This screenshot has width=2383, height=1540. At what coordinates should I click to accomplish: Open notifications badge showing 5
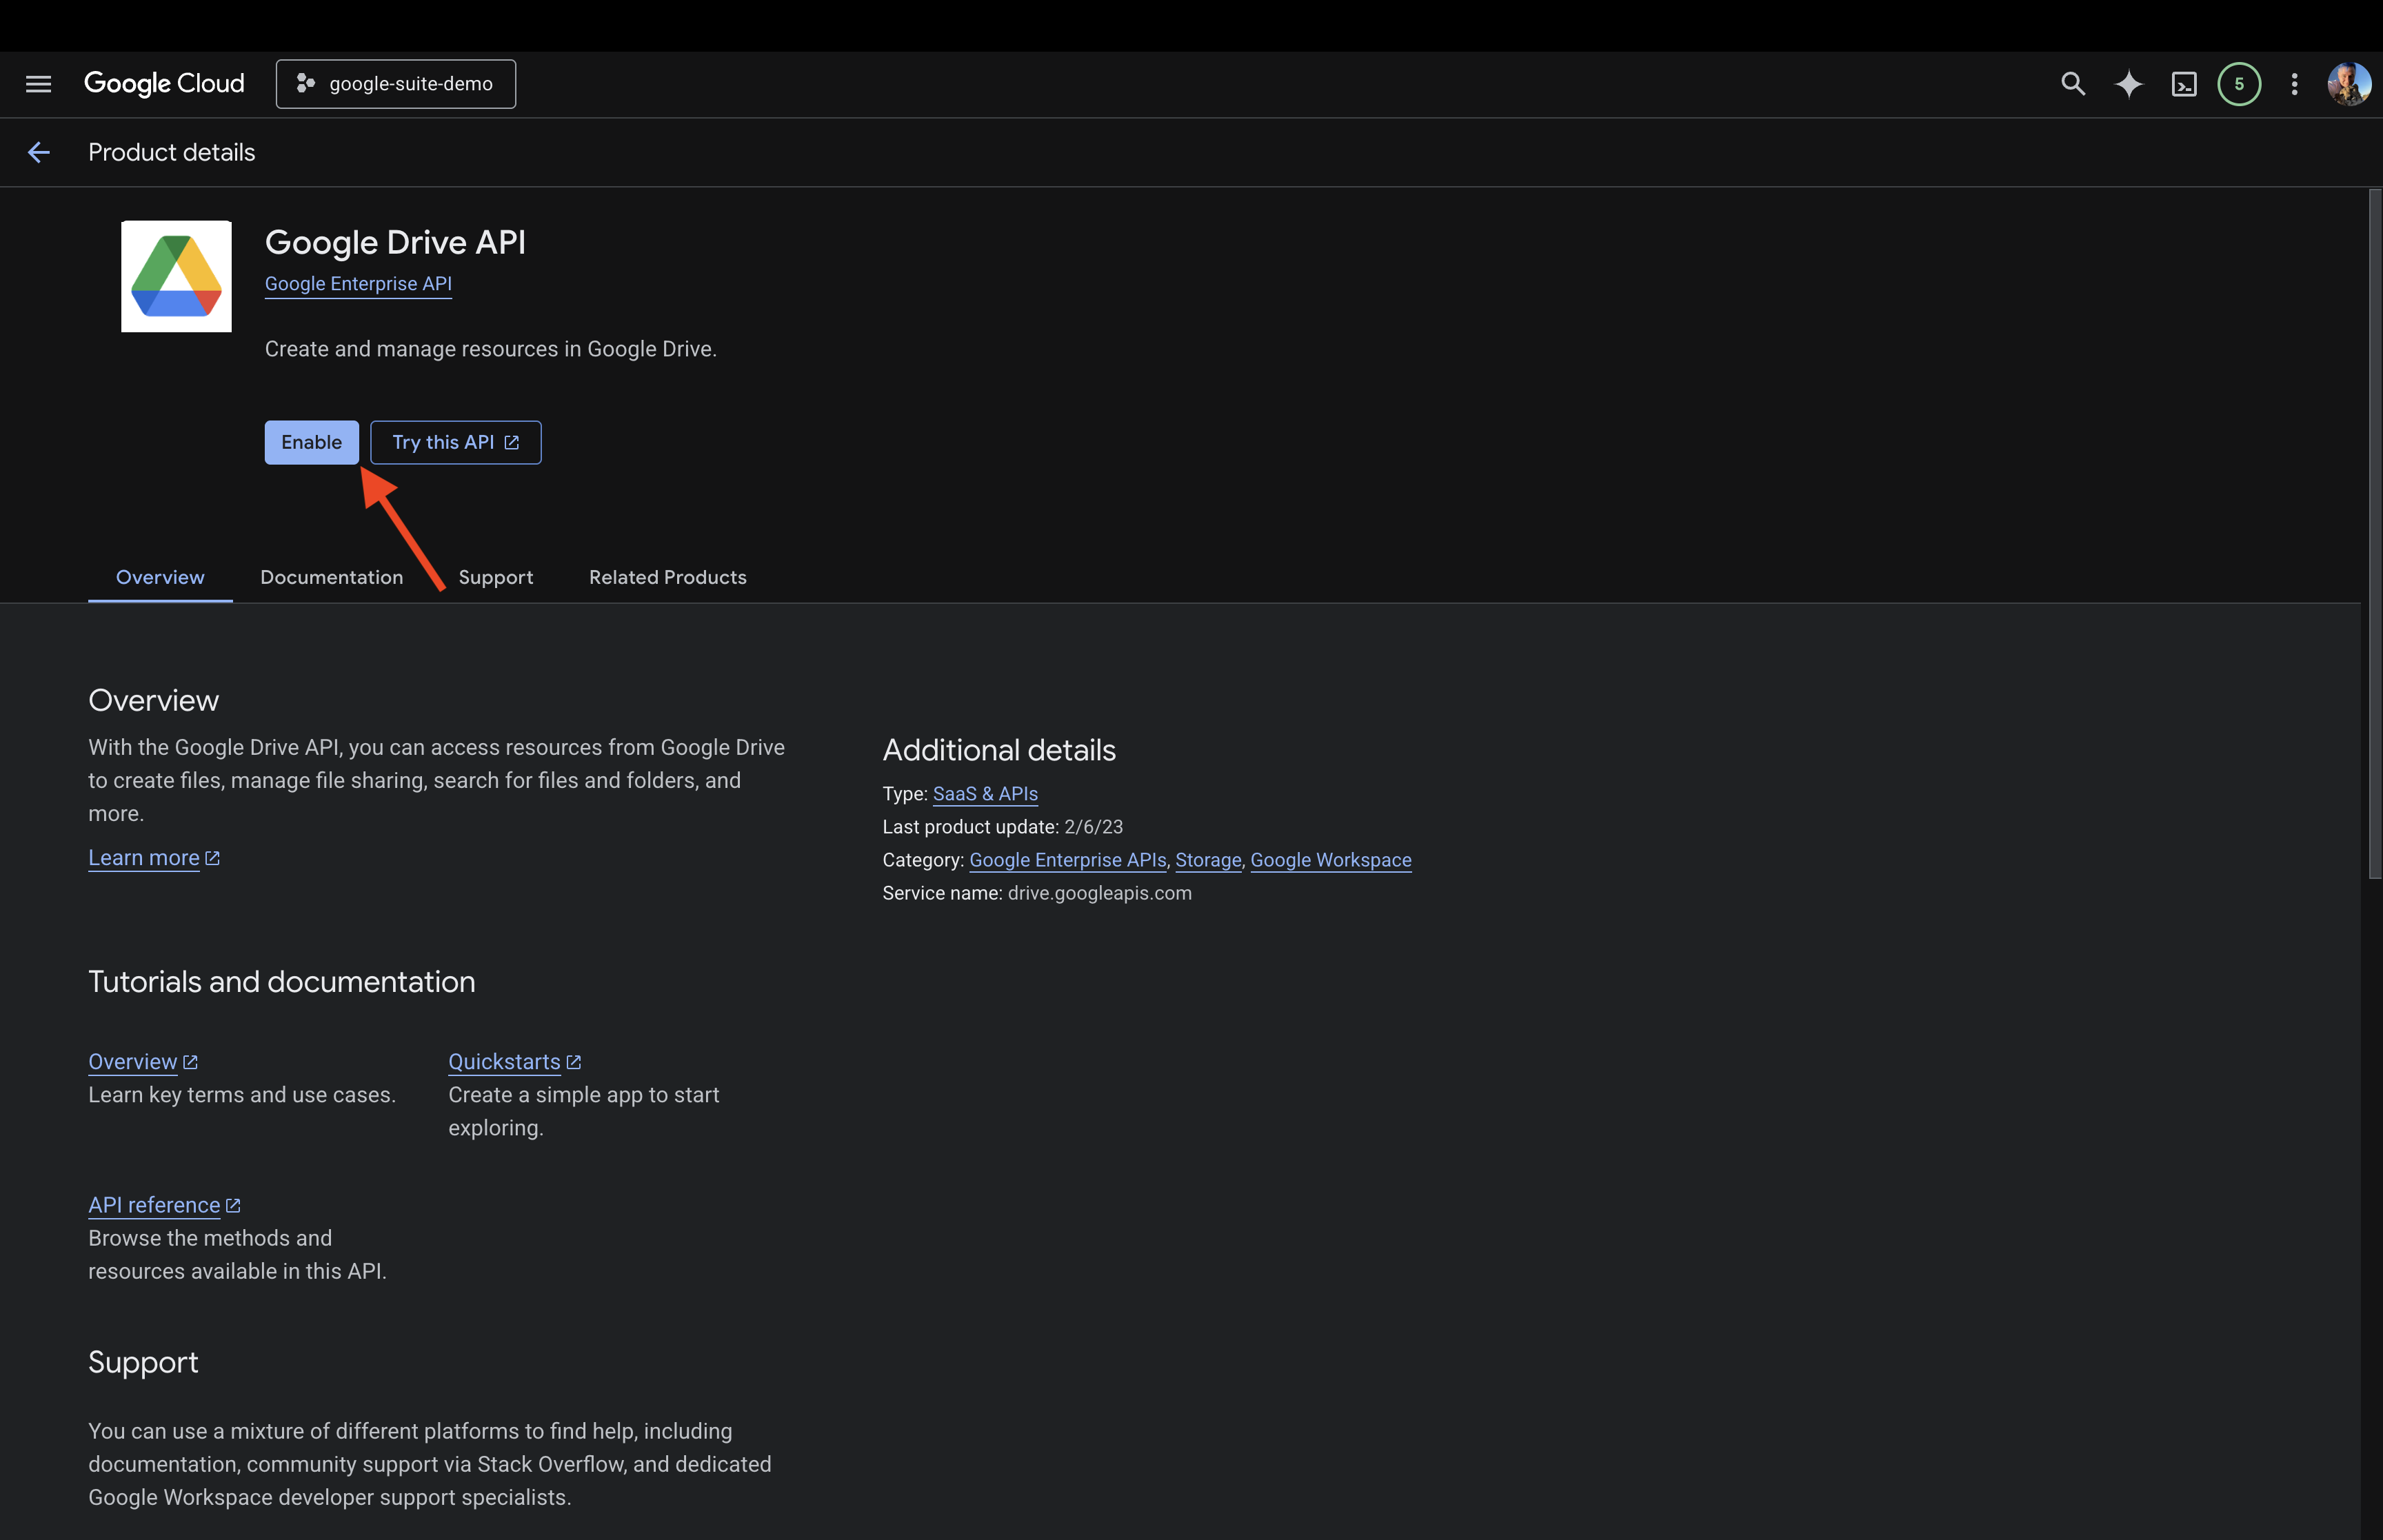pos(2239,84)
